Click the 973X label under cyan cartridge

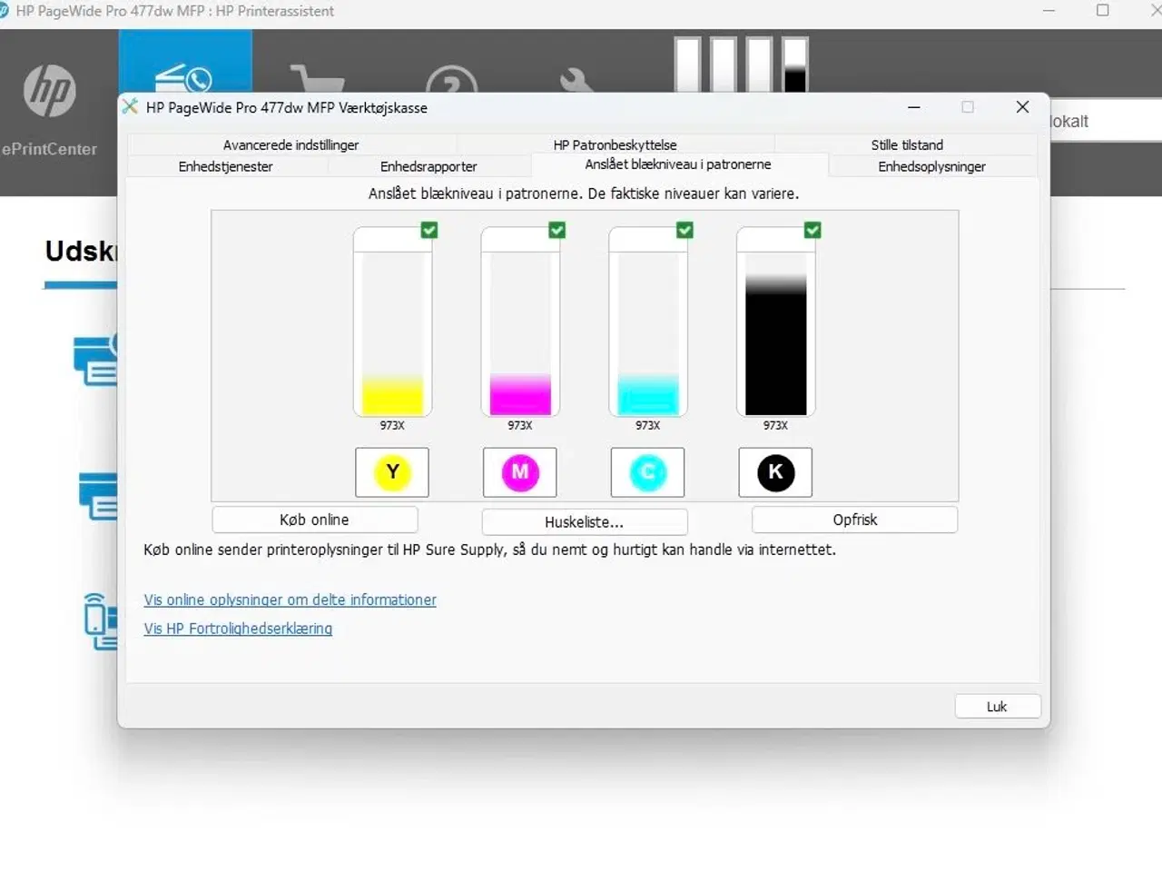648,425
